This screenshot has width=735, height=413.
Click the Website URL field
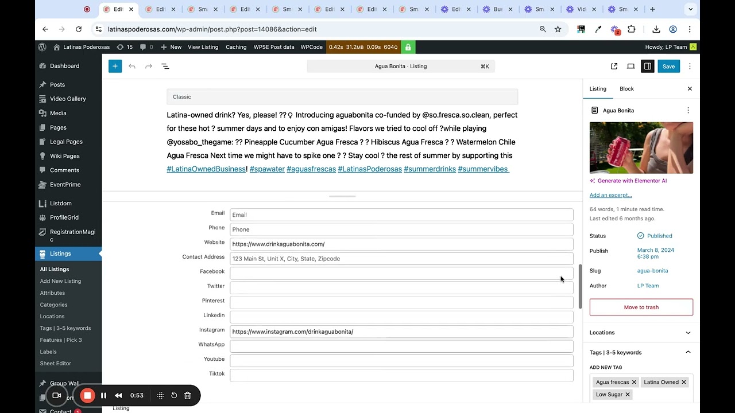pyautogui.click(x=401, y=244)
